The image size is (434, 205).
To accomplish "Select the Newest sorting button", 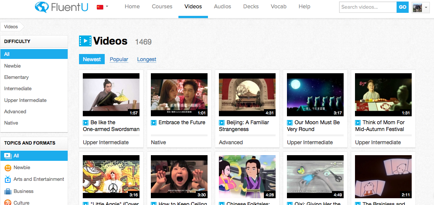I will [x=92, y=59].
